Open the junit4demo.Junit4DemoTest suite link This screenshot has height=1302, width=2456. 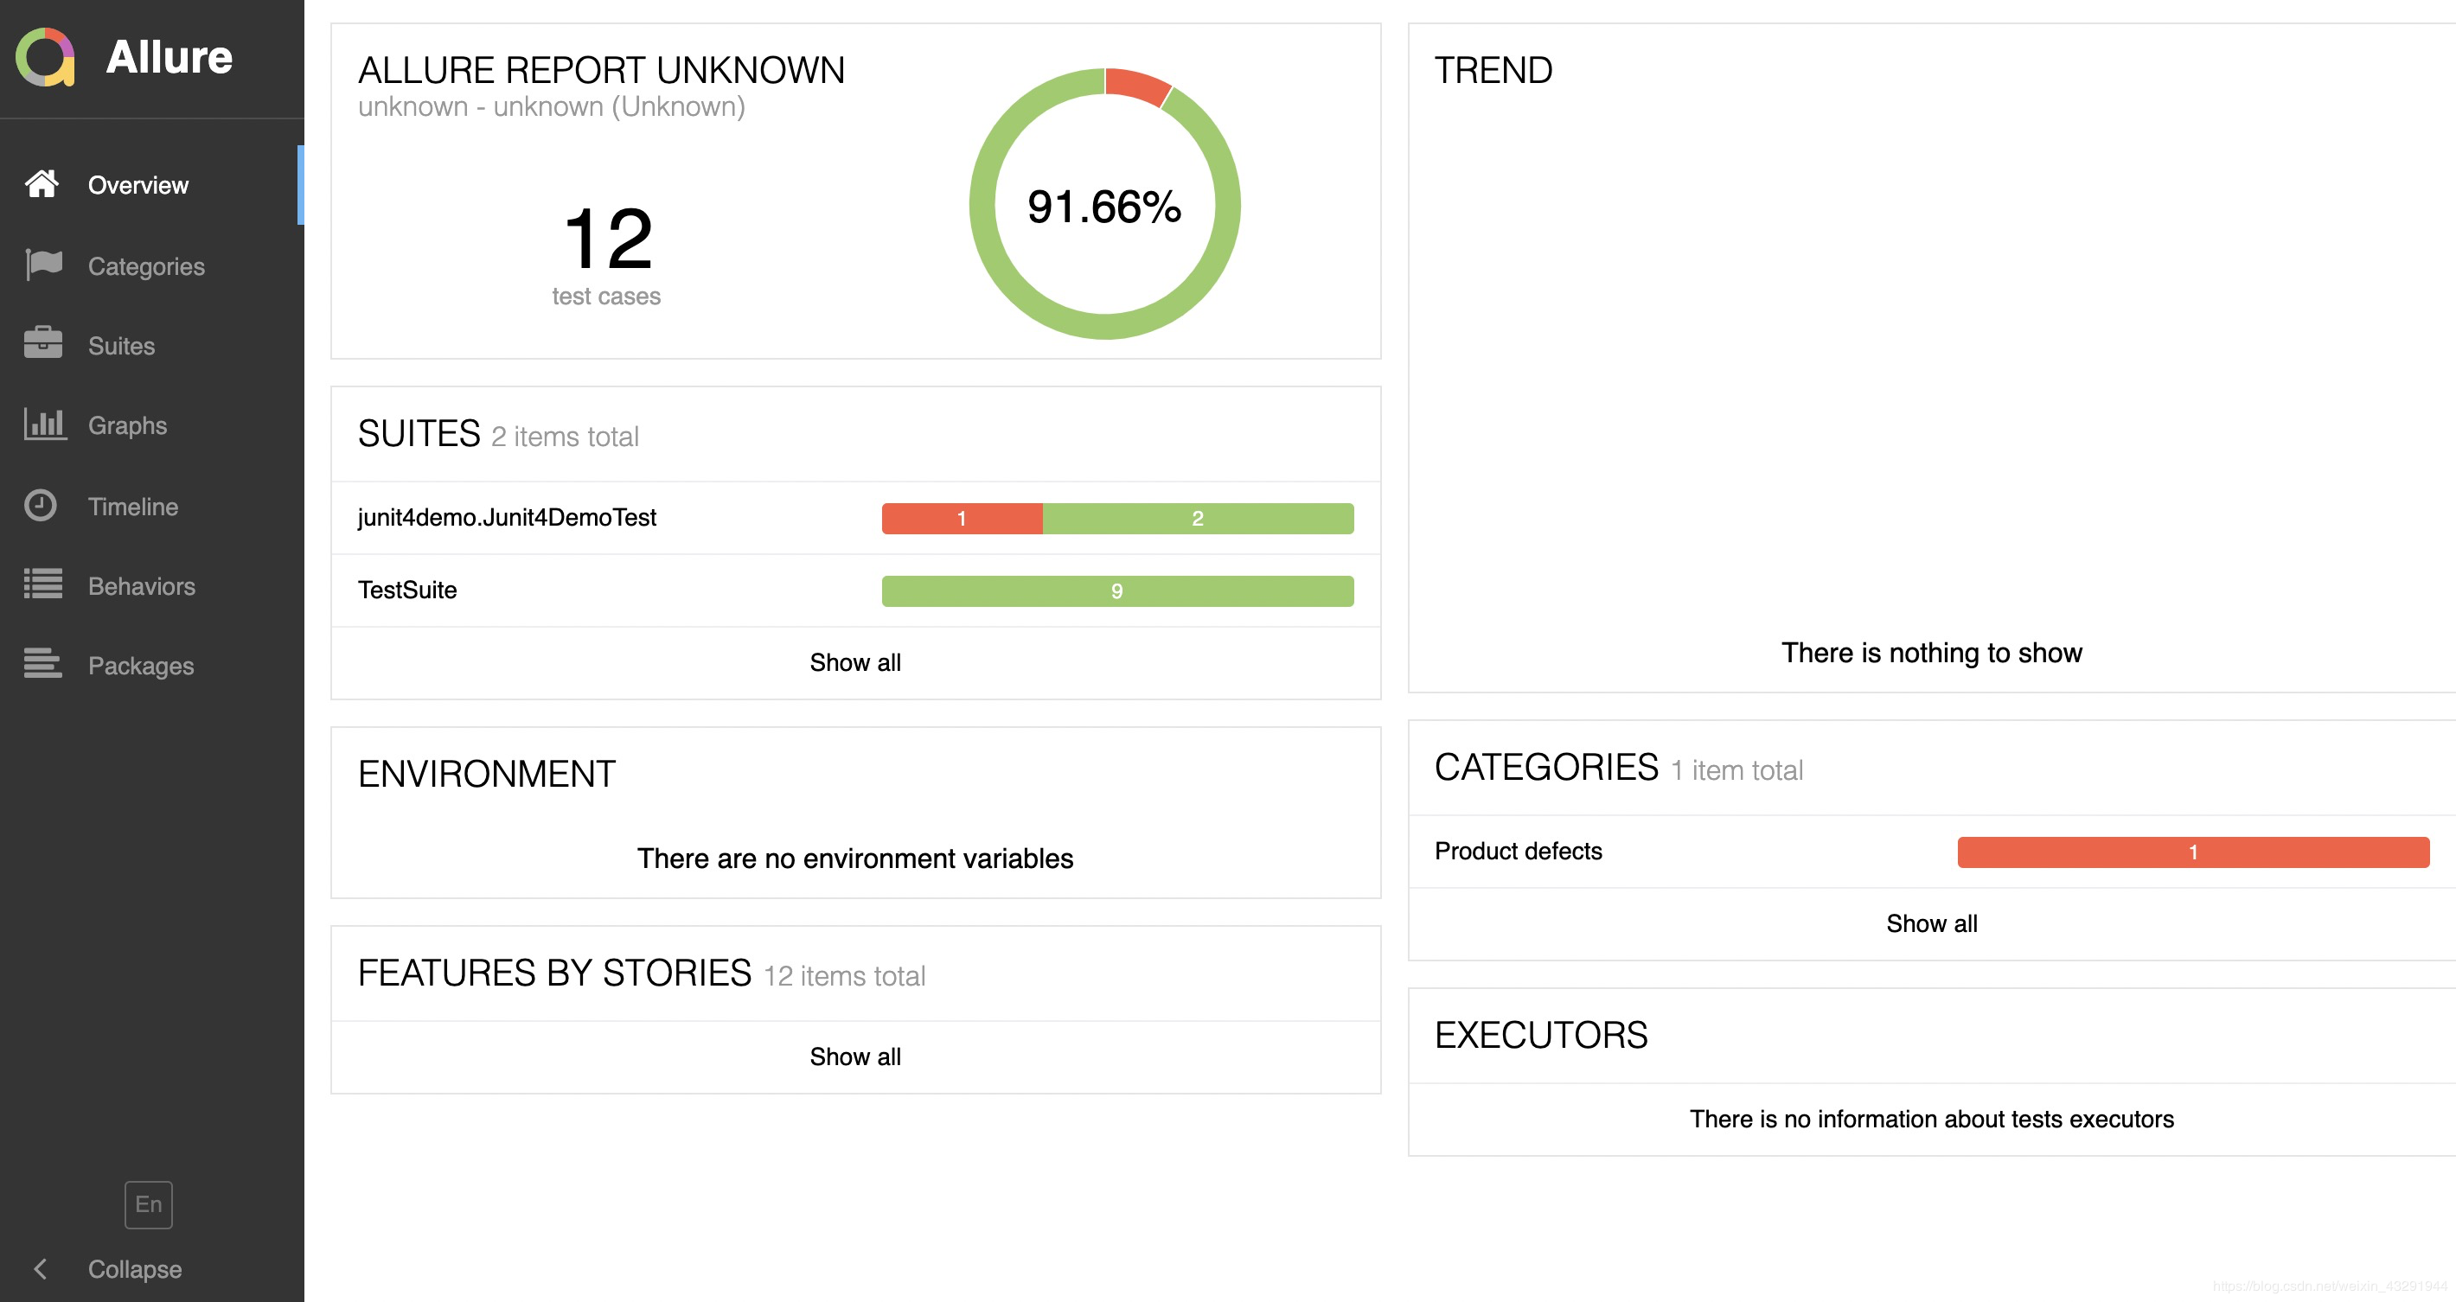pos(506,518)
